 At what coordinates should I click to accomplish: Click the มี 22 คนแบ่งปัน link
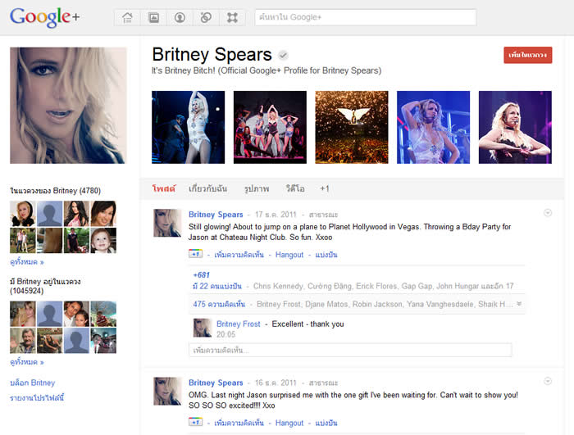(x=217, y=286)
